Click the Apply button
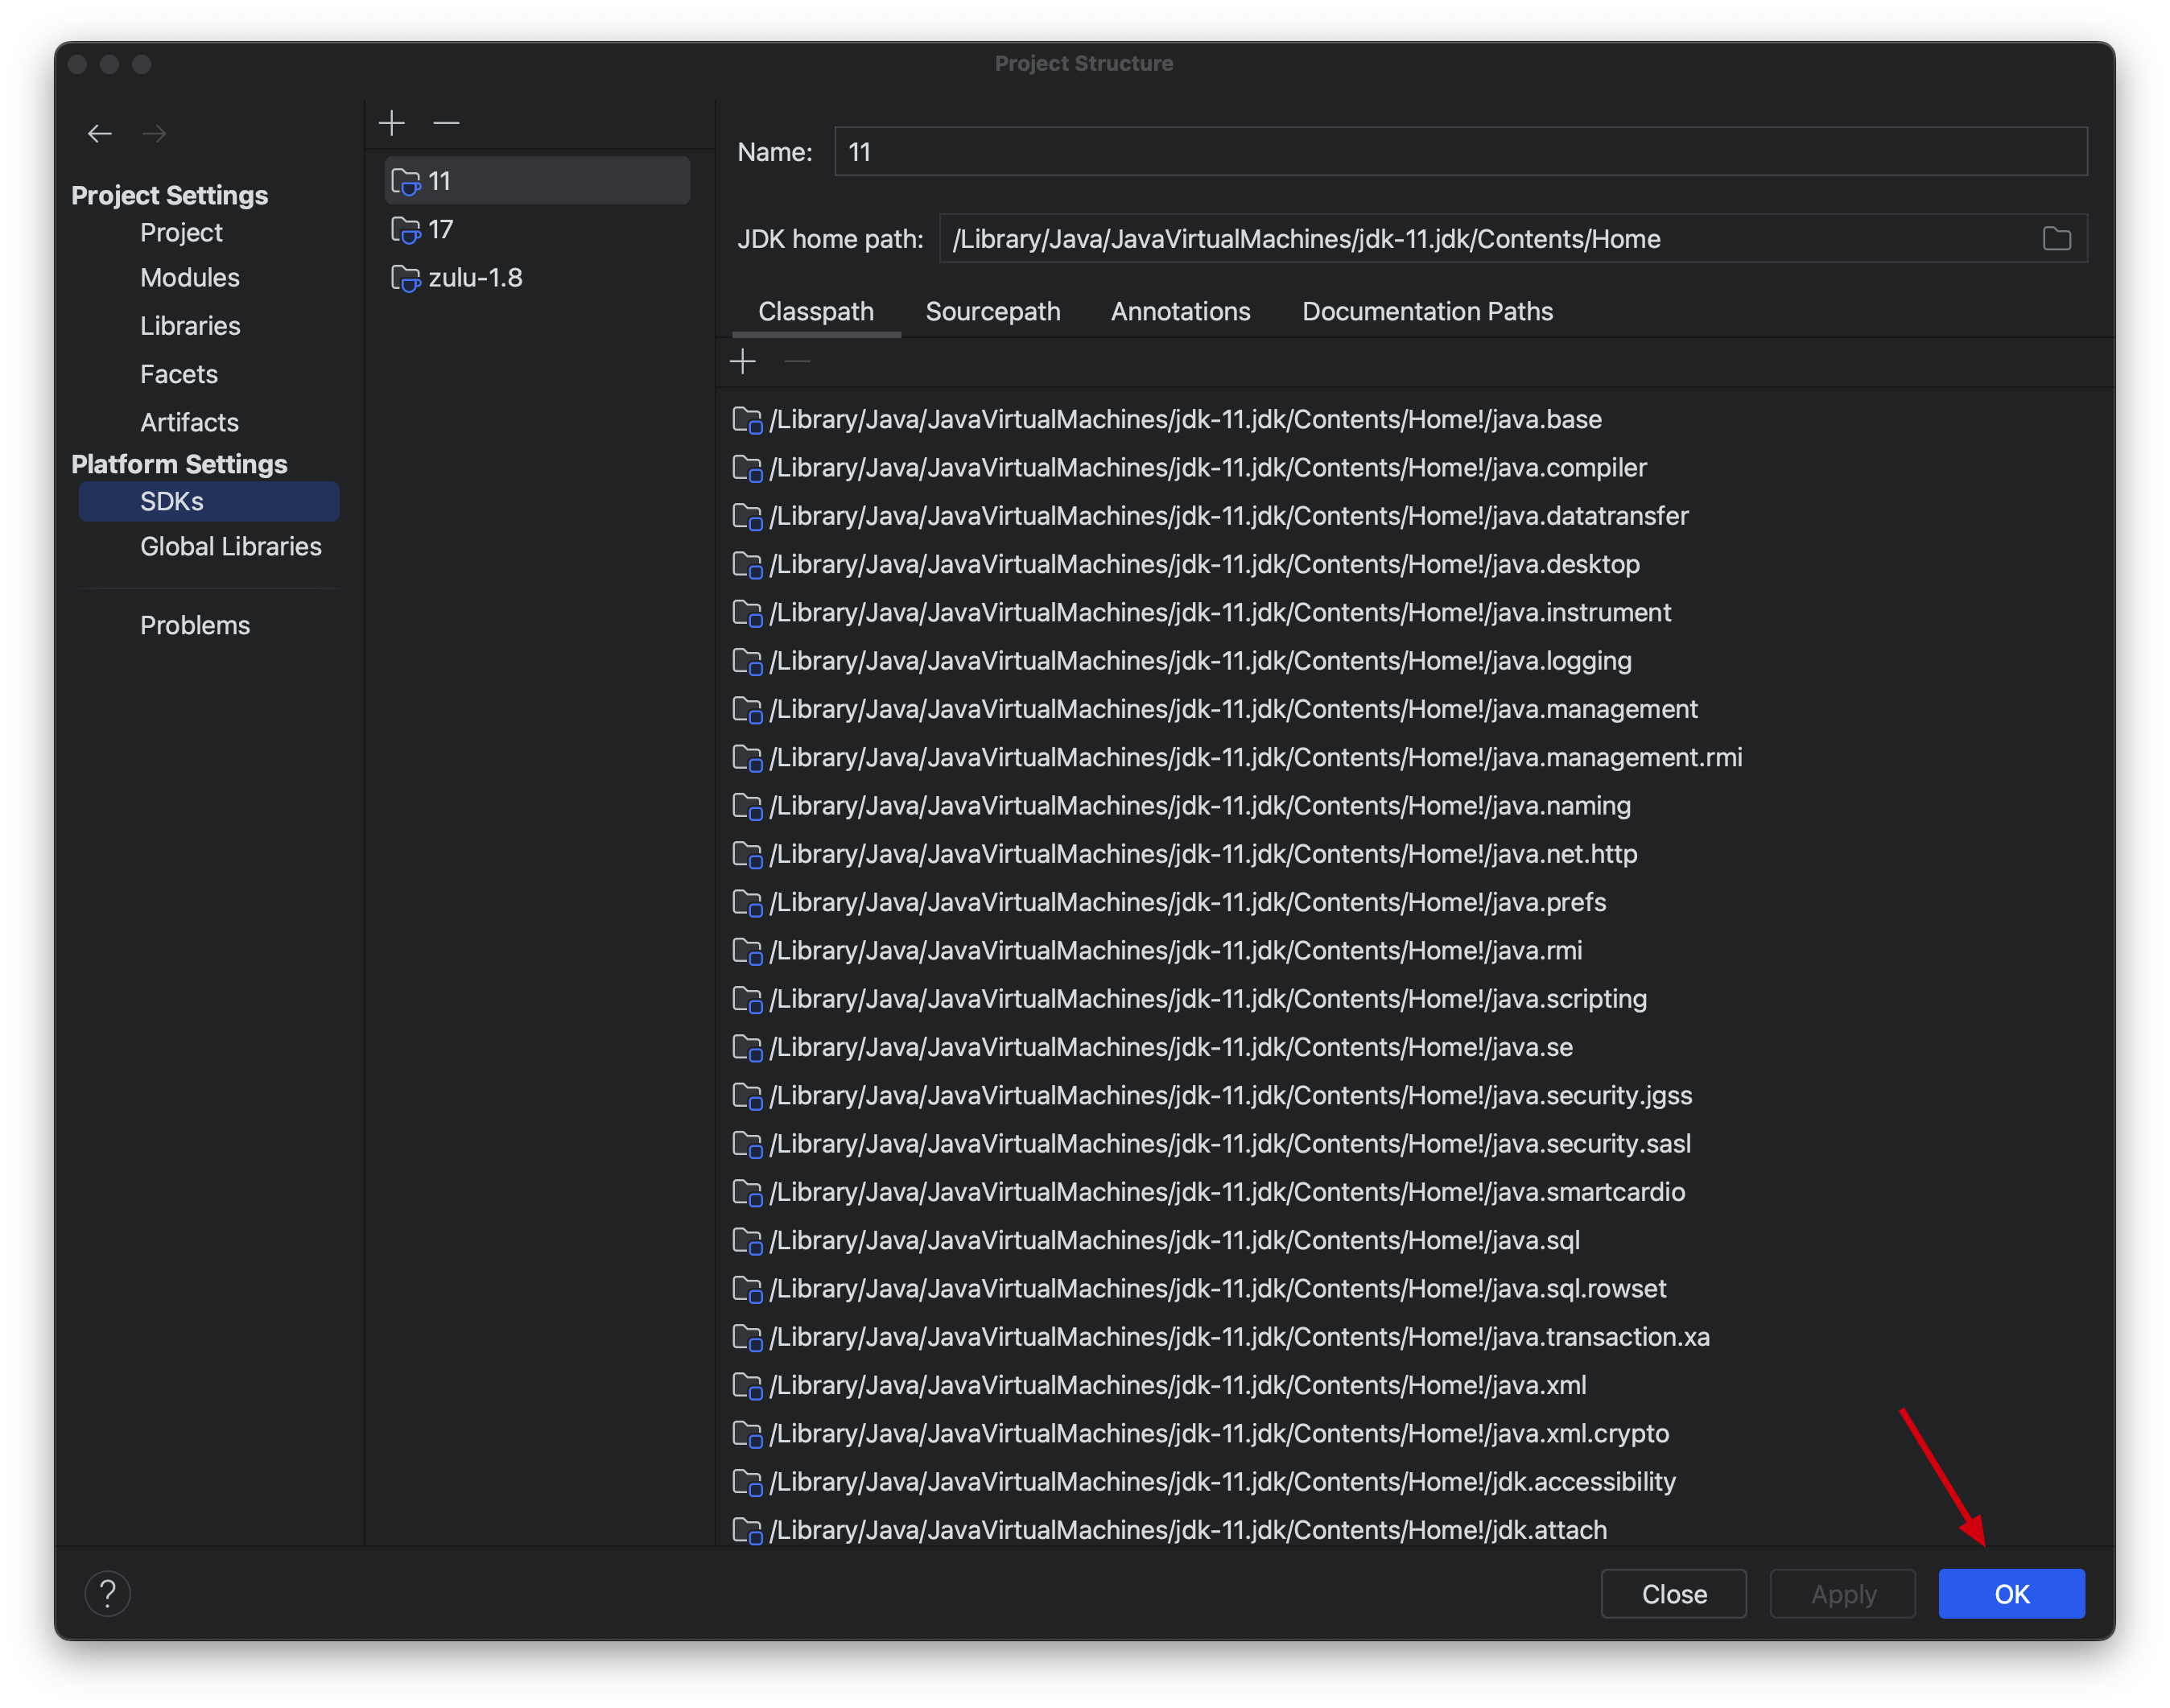 pos(1843,1593)
